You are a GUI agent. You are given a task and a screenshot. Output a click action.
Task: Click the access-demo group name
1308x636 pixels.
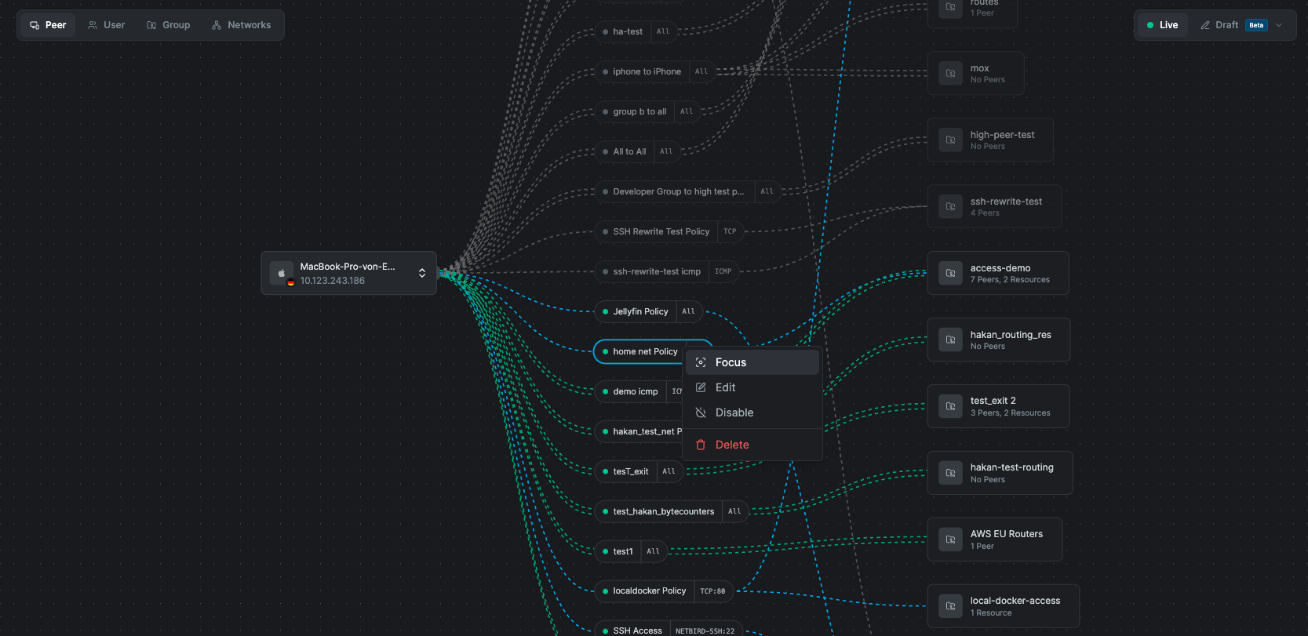click(x=1000, y=268)
